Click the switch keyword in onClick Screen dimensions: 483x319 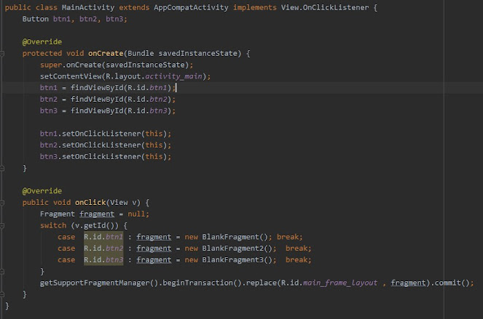tap(52, 225)
